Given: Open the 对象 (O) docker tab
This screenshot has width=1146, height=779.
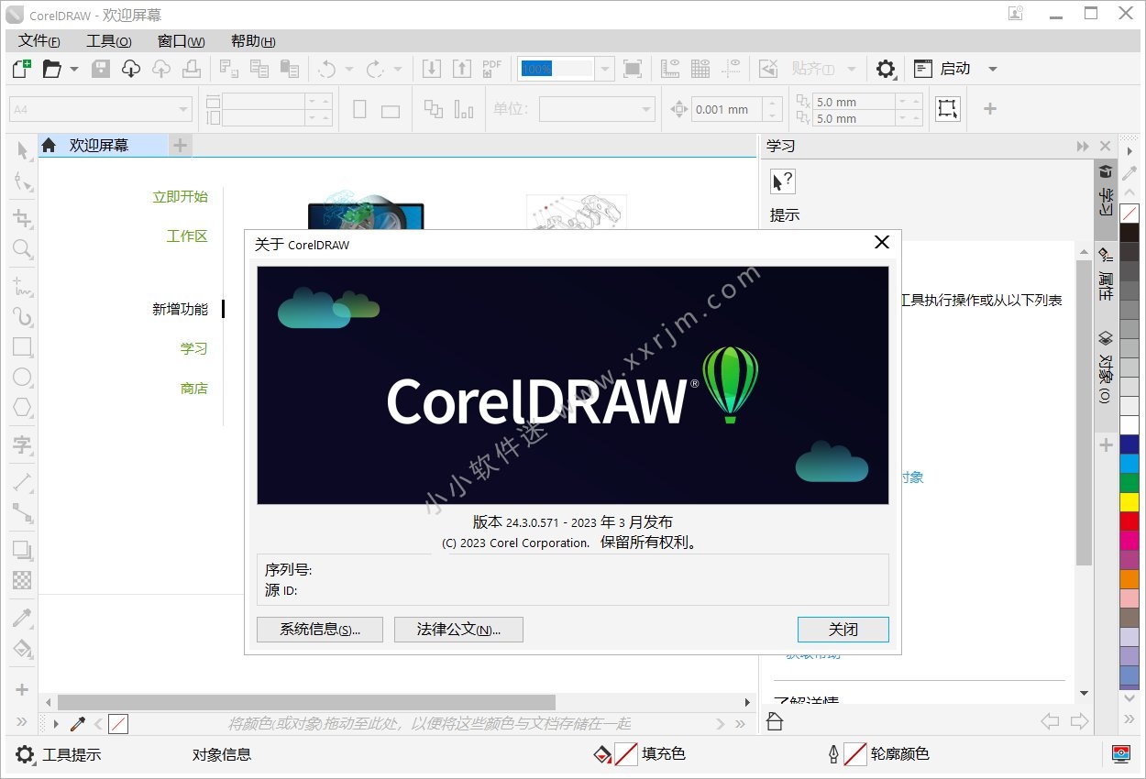Looking at the screenshot, I should click(1106, 367).
